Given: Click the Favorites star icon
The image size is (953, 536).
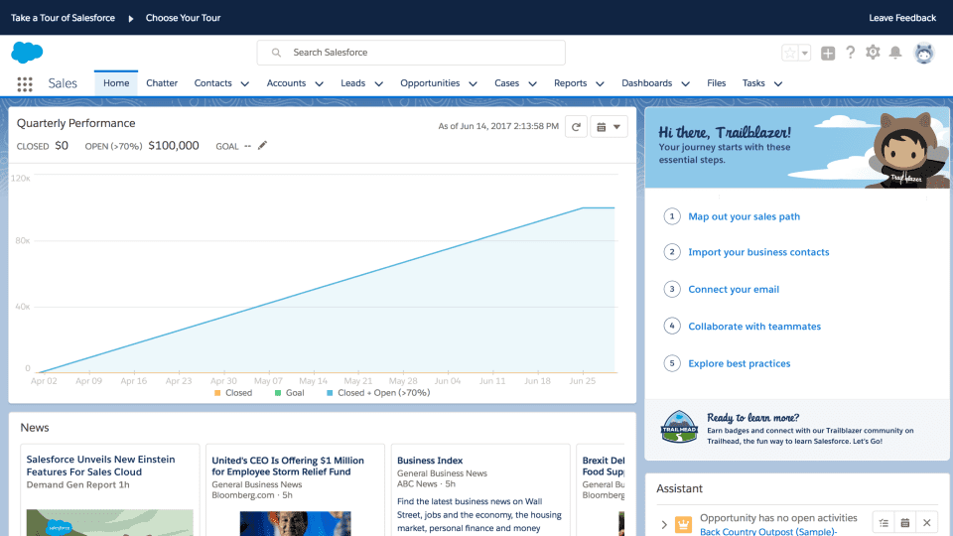Looking at the screenshot, I should (790, 53).
